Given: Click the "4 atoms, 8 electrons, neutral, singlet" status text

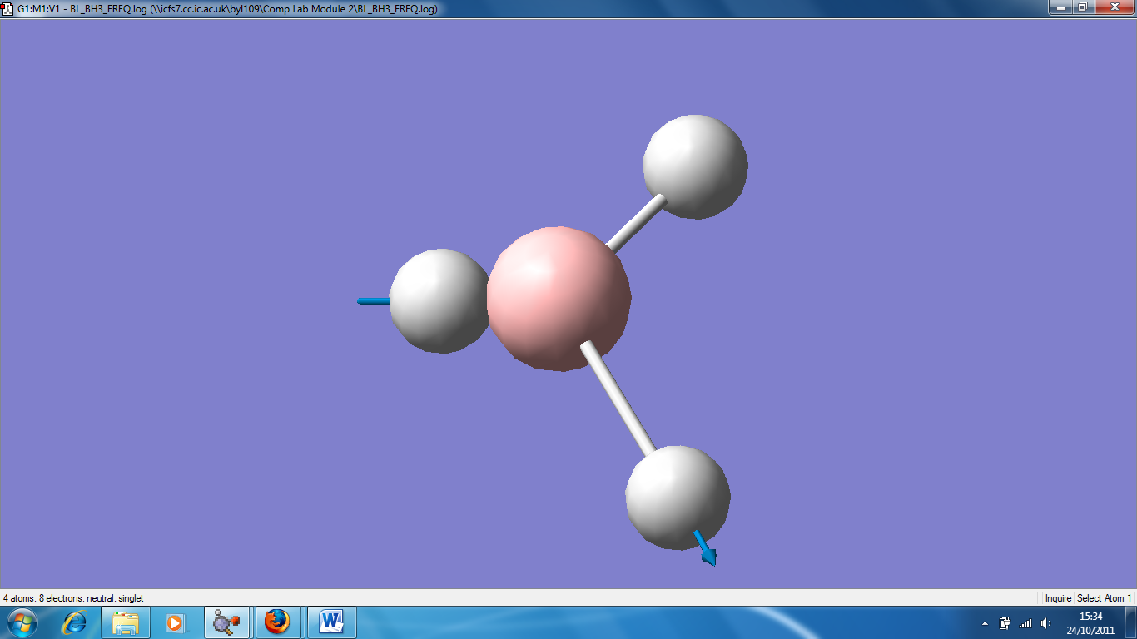Looking at the screenshot, I should click(x=73, y=598).
